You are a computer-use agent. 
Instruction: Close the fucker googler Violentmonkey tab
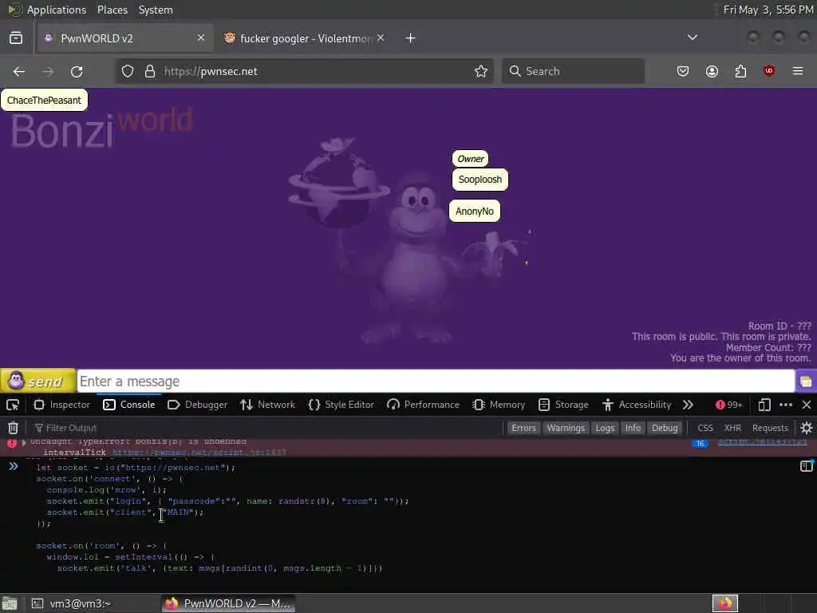pyautogui.click(x=381, y=38)
